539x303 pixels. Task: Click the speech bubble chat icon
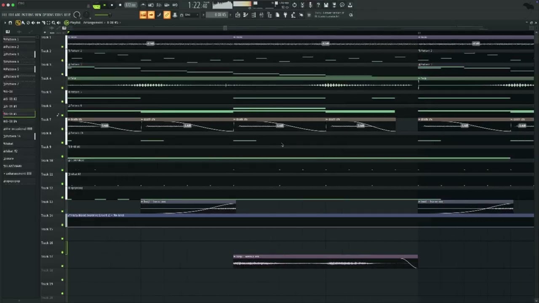(x=342, y=5)
